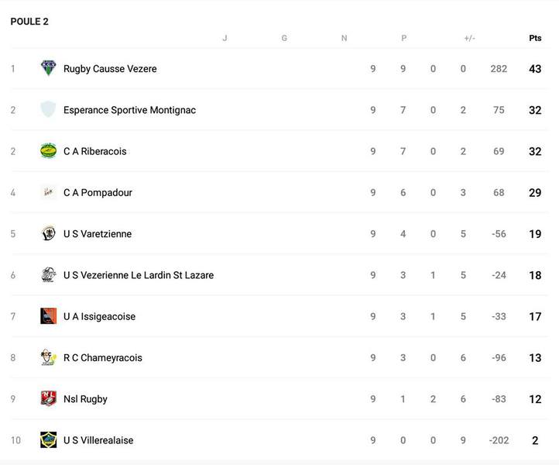Click the POULE 2 heading
Screen dimensions: 559x465
pyautogui.click(x=29, y=22)
